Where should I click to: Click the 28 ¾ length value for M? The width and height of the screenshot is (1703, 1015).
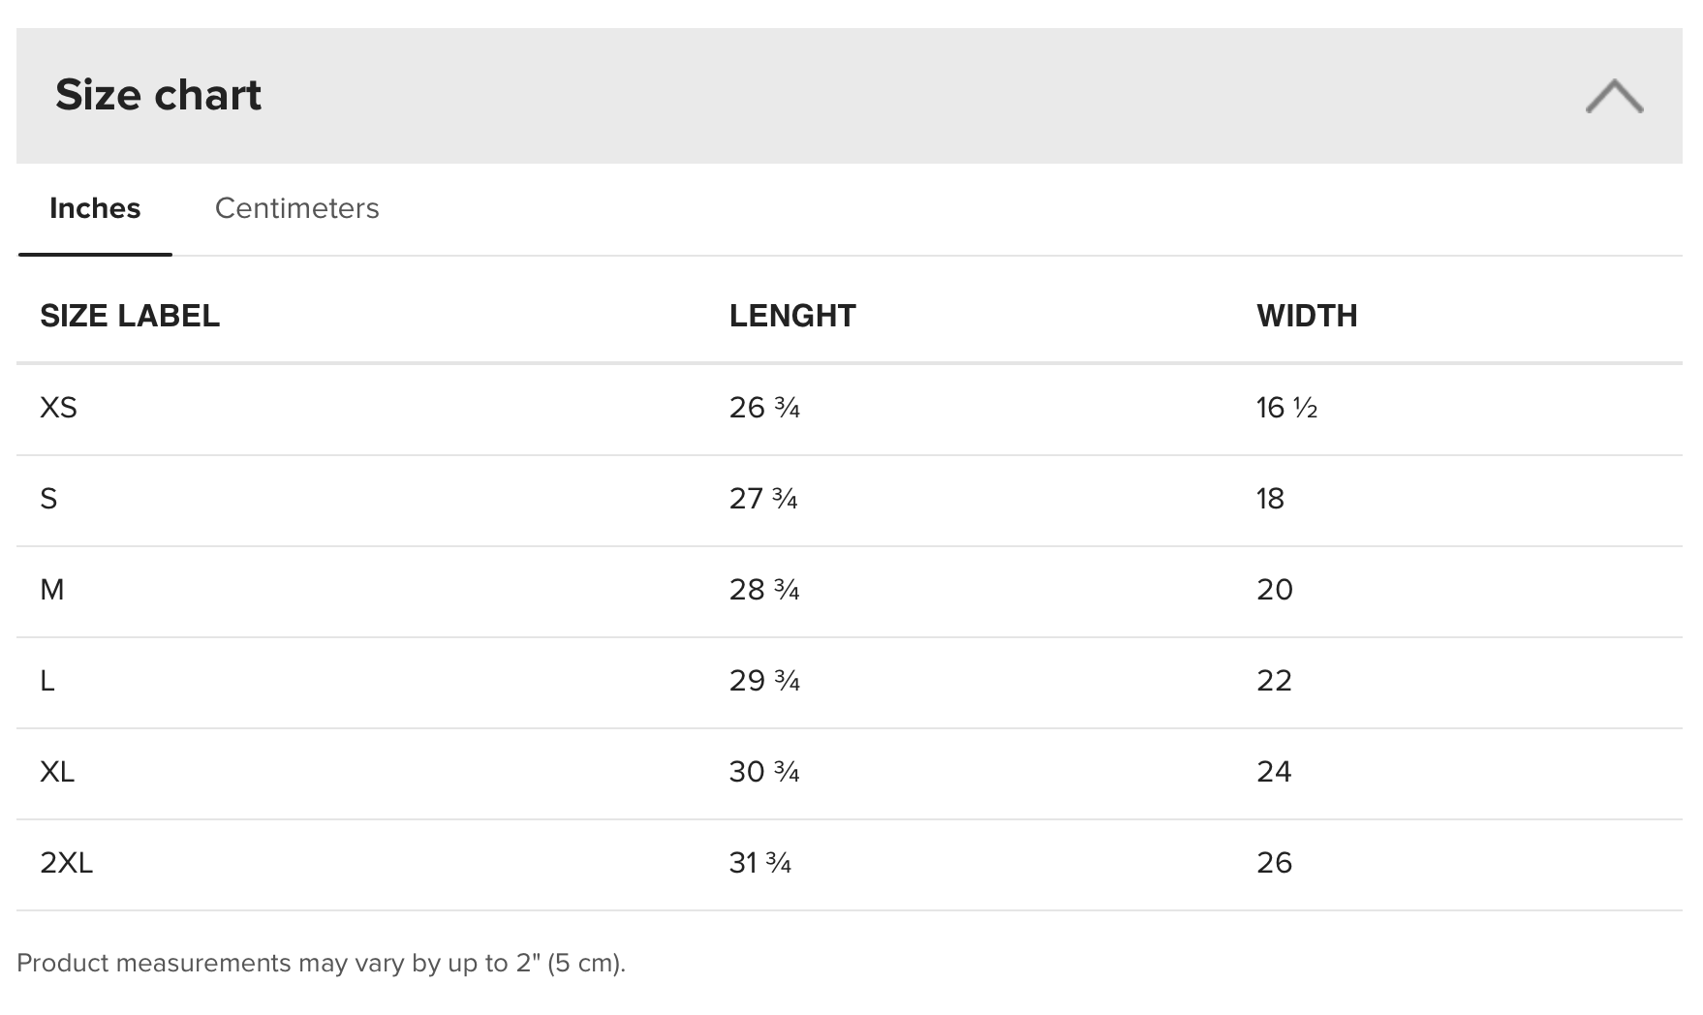pyautogui.click(x=764, y=590)
